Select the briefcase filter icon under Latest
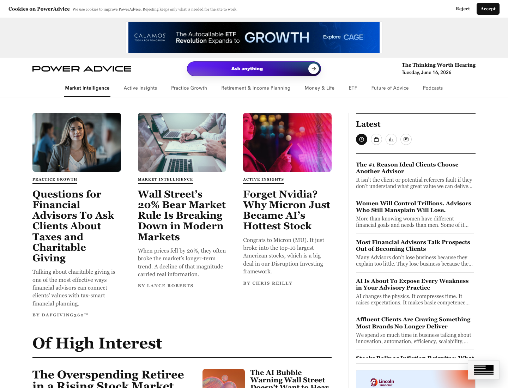The height and width of the screenshot is (388, 508). tap(376, 139)
